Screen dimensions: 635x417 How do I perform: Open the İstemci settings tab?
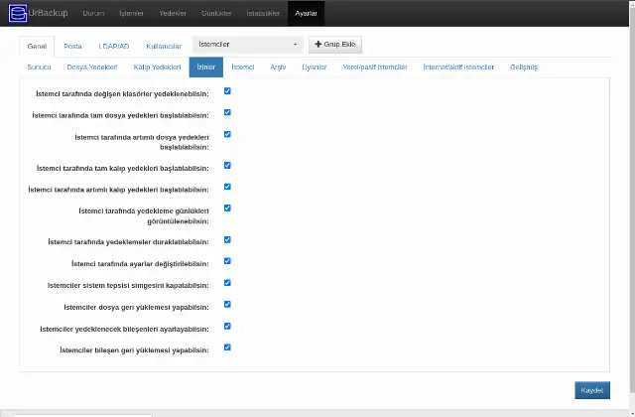(243, 68)
